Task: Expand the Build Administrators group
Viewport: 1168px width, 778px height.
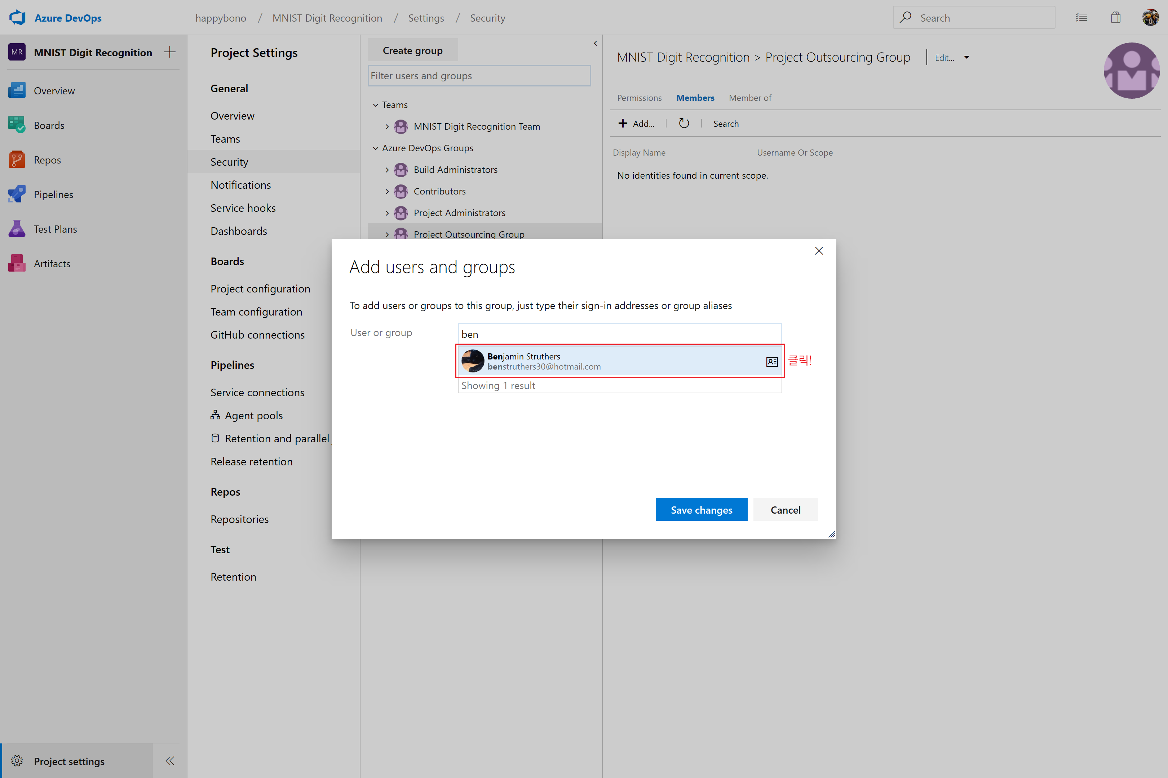Action: 388,169
